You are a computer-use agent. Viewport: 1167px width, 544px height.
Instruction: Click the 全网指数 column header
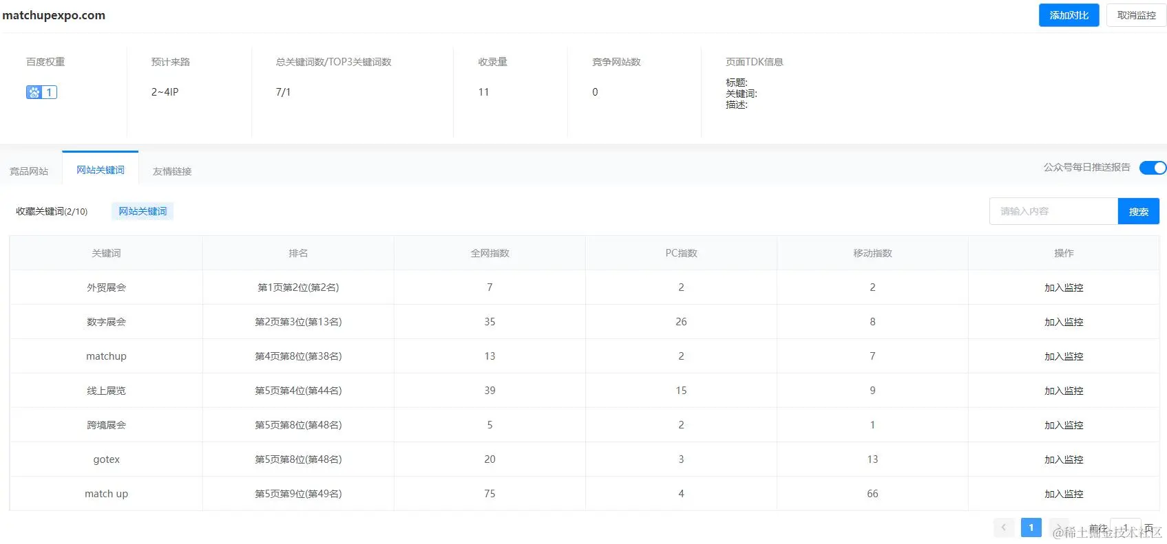(490, 253)
